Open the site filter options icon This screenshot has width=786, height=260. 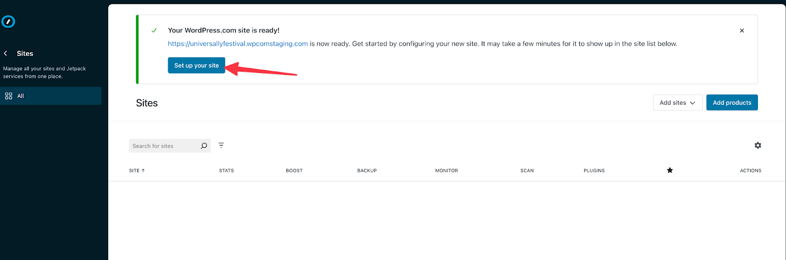point(221,145)
